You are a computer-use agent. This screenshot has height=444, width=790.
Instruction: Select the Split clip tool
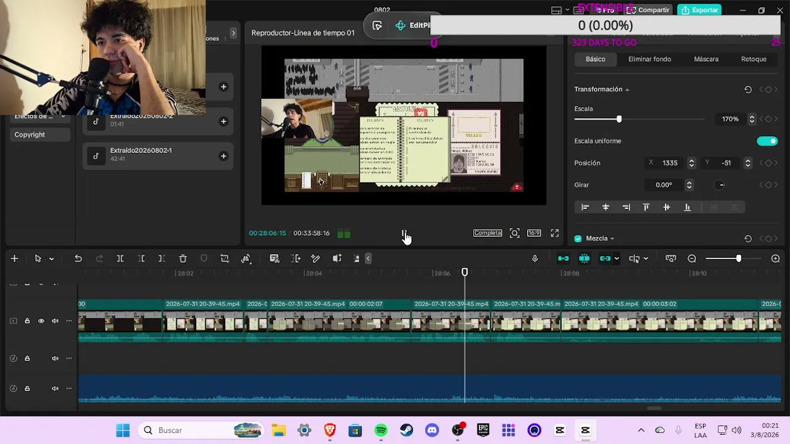point(120,258)
